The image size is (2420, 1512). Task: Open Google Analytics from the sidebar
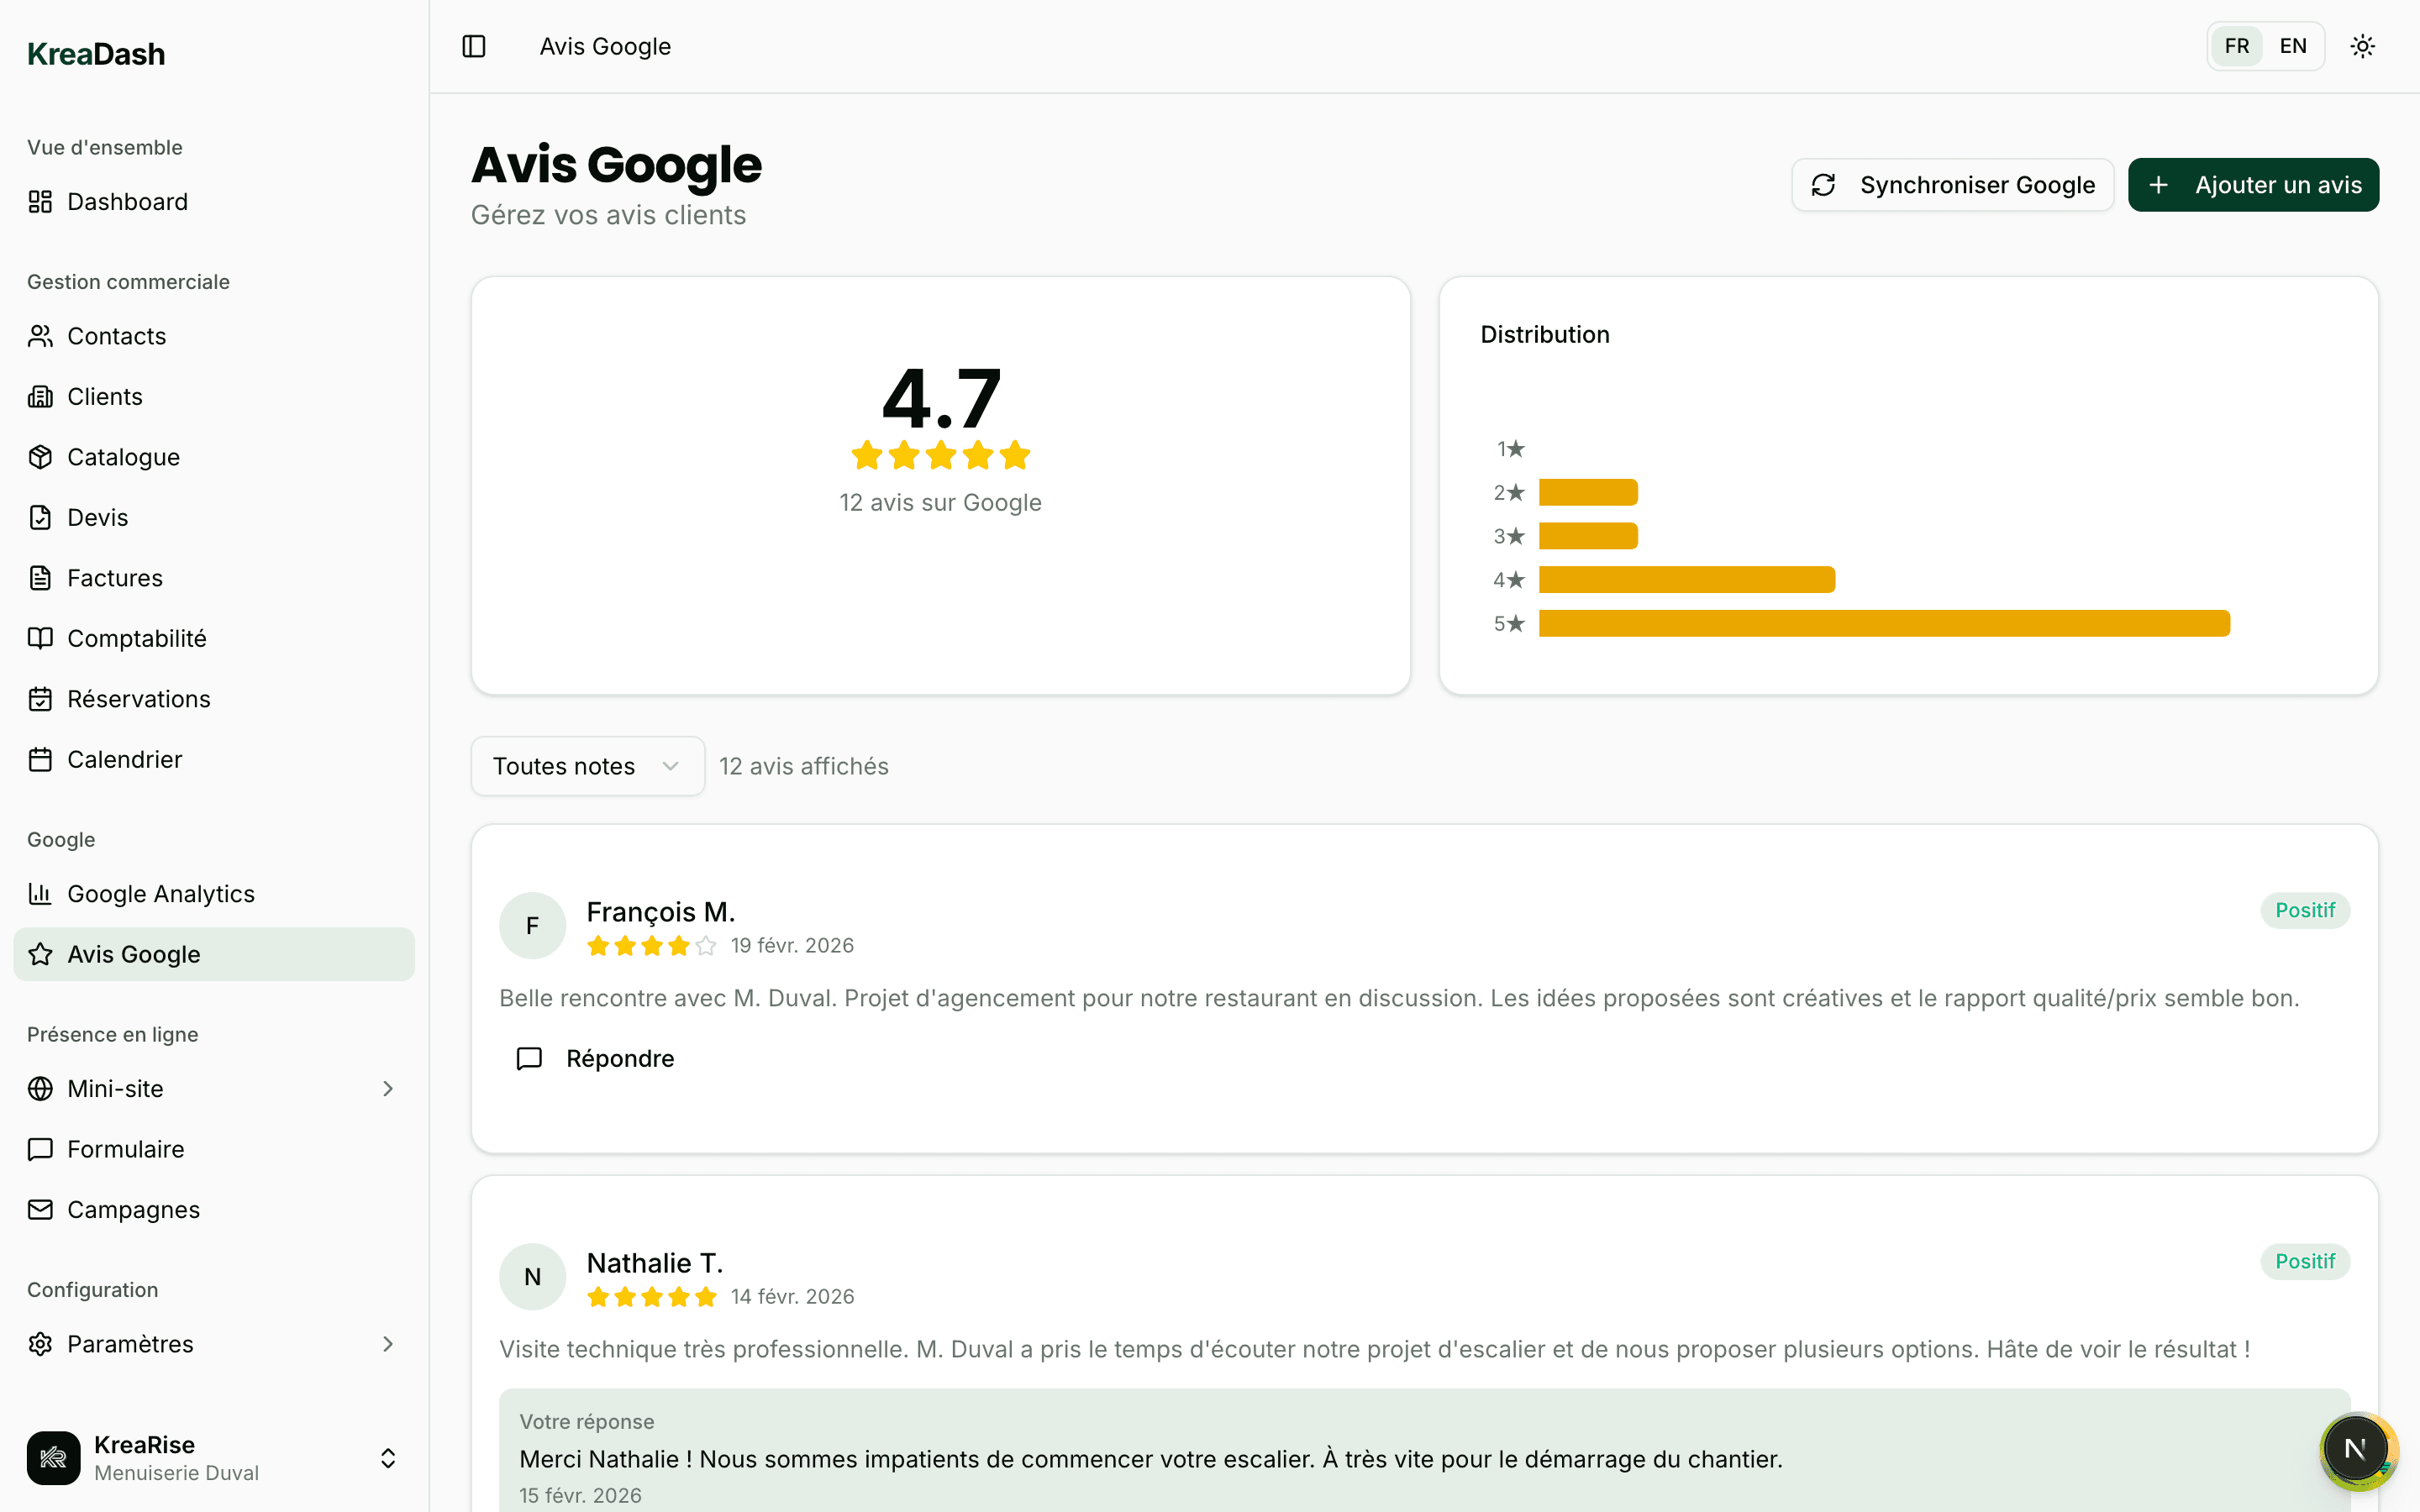[x=160, y=893]
